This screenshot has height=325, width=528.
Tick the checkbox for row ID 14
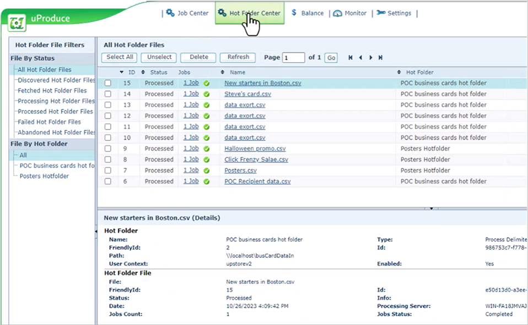108,94
